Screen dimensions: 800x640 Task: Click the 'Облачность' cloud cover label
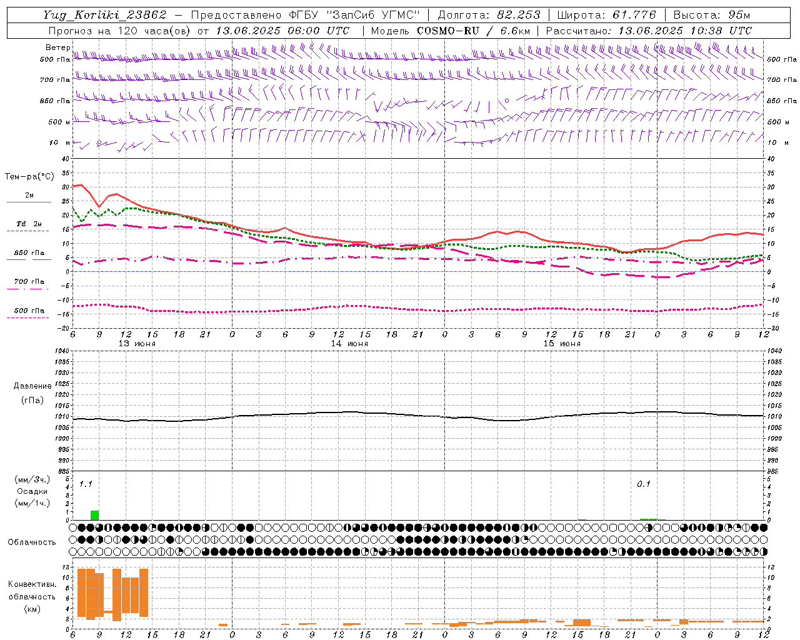click(32, 542)
